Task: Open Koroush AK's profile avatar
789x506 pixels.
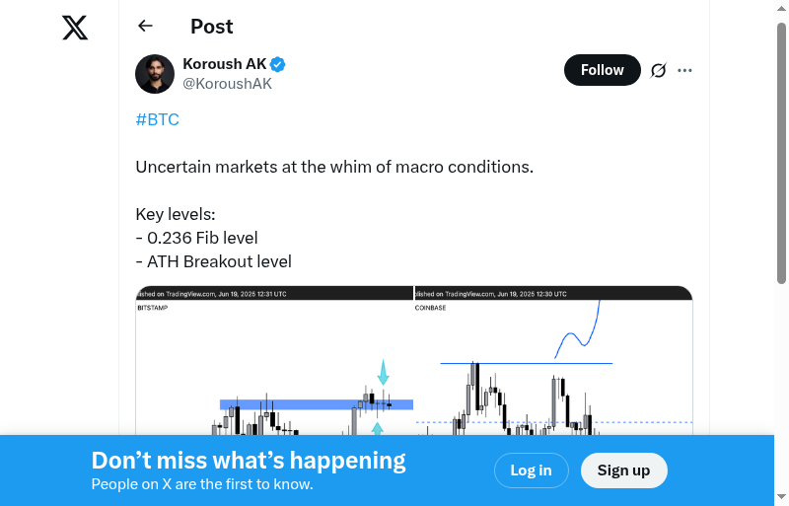Action: coord(155,74)
